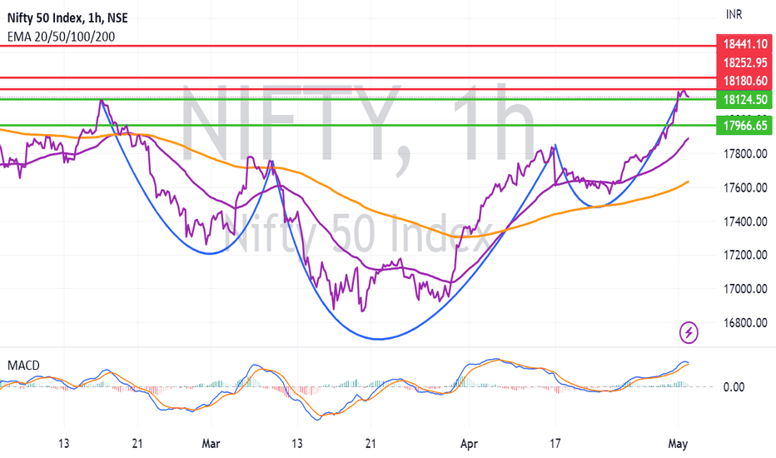Image resolution: width=776 pixels, height=458 pixels.
Task: Click the 17000.00 price axis value
Action: click(x=745, y=289)
